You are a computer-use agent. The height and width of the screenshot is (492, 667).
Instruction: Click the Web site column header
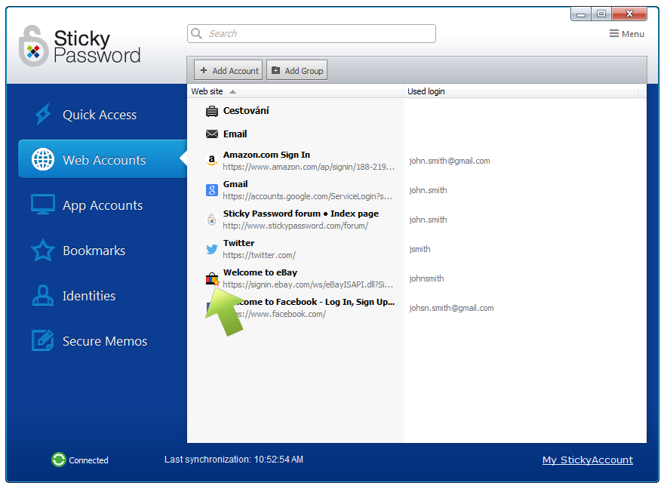click(207, 91)
